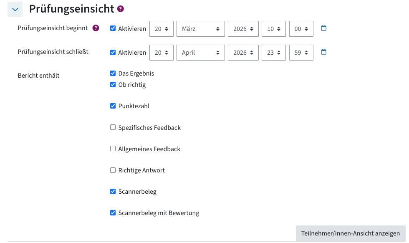Open the calendar picker for Prüfungseinsicht schließt
This screenshot has width=409, height=243.
pyautogui.click(x=323, y=52)
